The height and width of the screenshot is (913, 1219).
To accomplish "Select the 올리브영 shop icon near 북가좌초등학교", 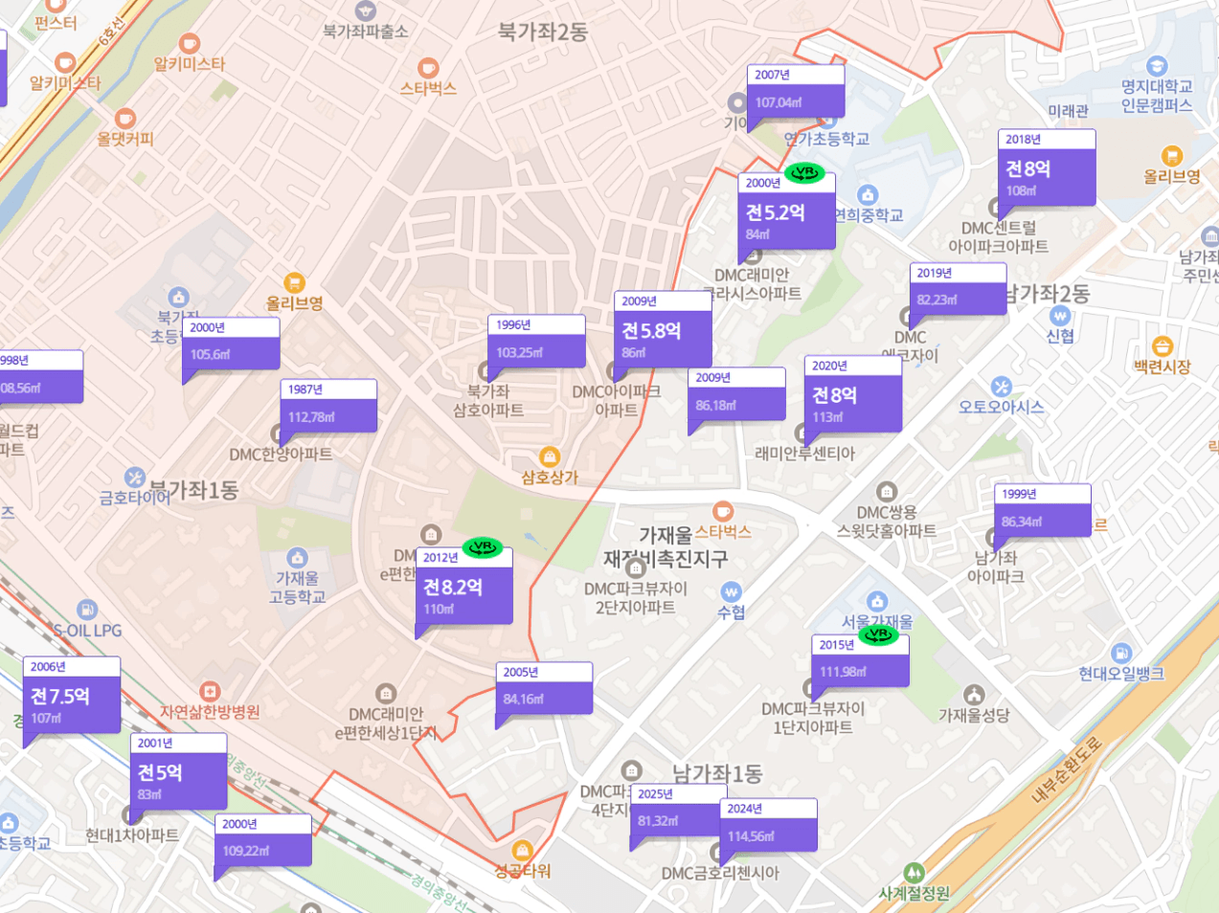I will [x=295, y=282].
